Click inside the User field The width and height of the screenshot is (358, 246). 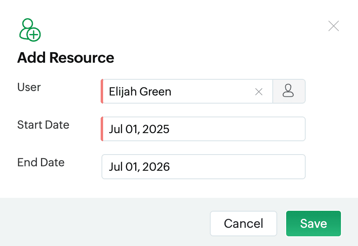[187, 91]
